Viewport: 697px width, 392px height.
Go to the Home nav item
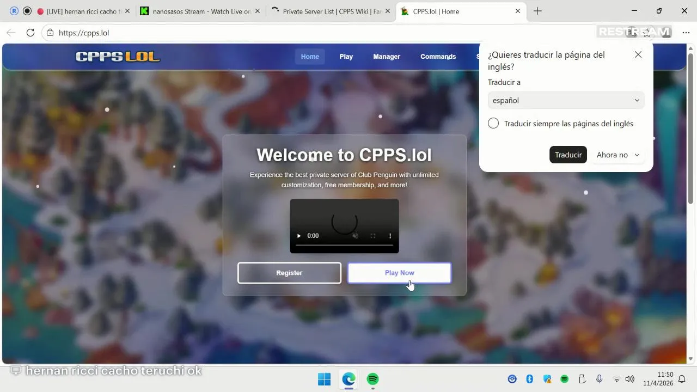pyautogui.click(x=310, y=57)
